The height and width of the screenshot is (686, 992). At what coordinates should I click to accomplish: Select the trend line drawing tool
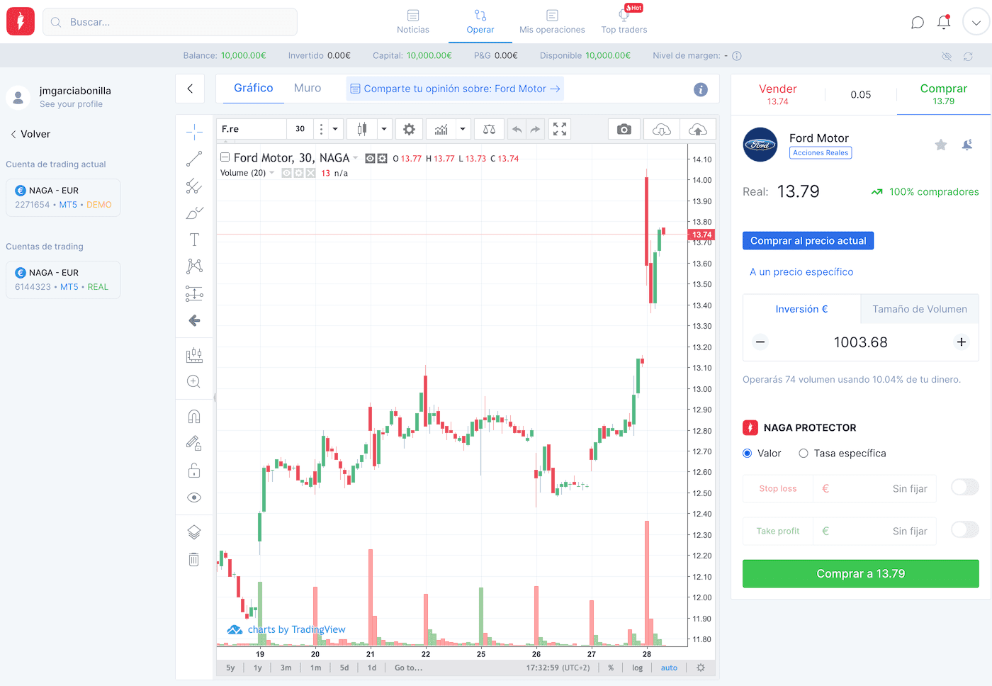[194, 159]
